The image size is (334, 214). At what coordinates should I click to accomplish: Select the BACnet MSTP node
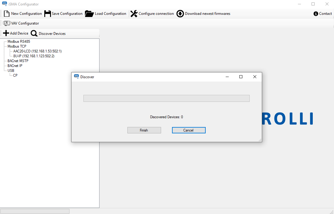(x=18, y=61)
